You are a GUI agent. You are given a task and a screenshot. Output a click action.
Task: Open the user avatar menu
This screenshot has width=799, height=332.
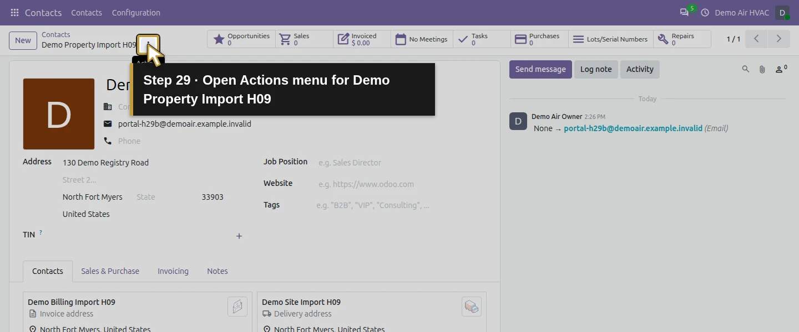tap(782, 12)
